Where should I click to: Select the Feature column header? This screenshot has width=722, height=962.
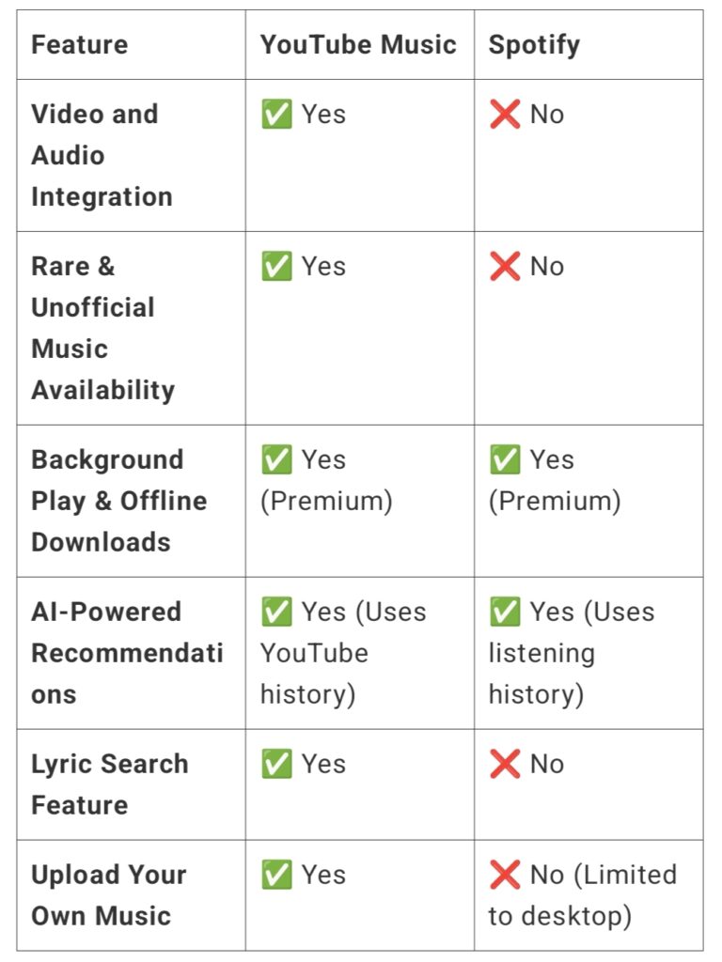pyautogui.click(x=80, y=45)
